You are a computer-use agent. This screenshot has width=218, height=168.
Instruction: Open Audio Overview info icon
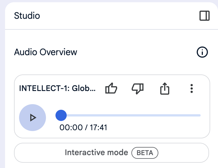click(202, 52)
